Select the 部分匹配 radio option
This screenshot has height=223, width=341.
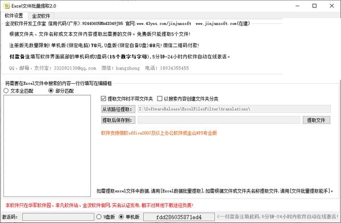(x=61, y=91)
